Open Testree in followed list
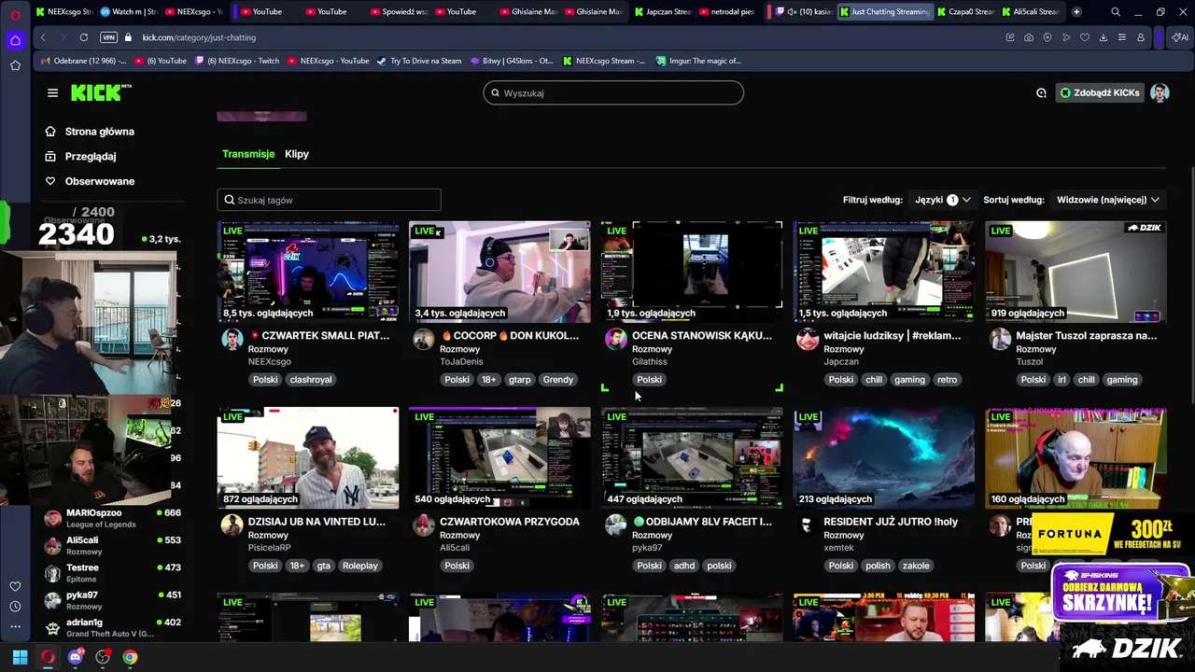This screenshot has height=672, width=1195. 112,572
